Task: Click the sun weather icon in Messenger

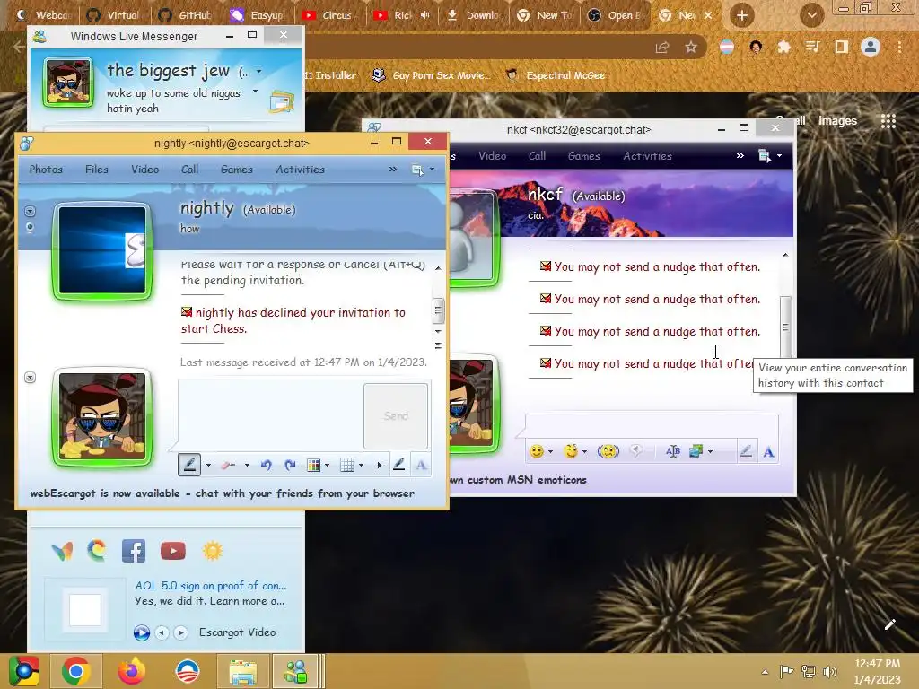Action: click(212, 551)
